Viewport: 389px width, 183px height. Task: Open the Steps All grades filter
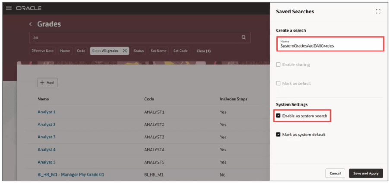[105, 51]
